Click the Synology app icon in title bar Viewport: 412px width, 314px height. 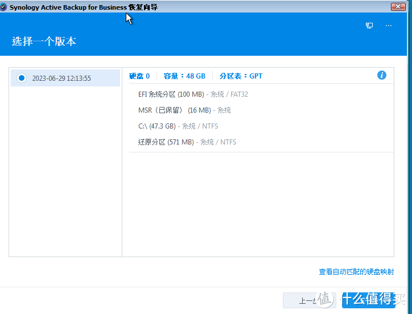pos(3,7)
